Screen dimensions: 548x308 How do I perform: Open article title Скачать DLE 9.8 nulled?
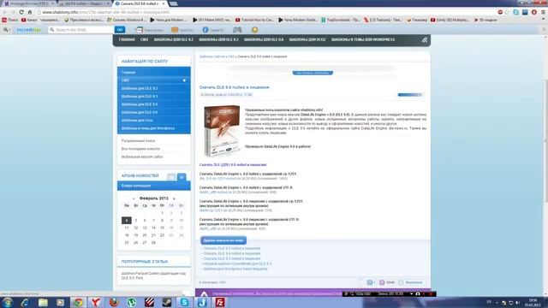pos(234,87)
